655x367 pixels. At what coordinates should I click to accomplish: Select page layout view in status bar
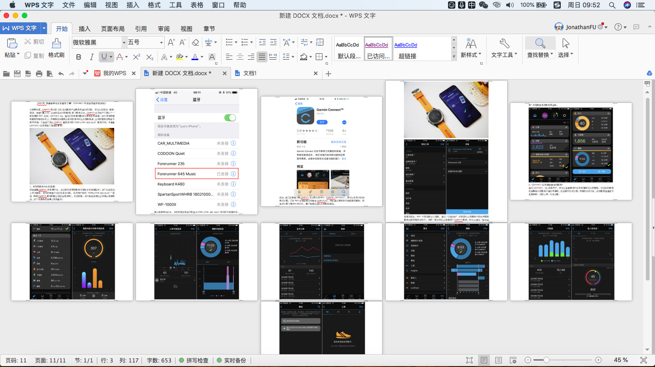pyautogui.click(x=484, y=360)
